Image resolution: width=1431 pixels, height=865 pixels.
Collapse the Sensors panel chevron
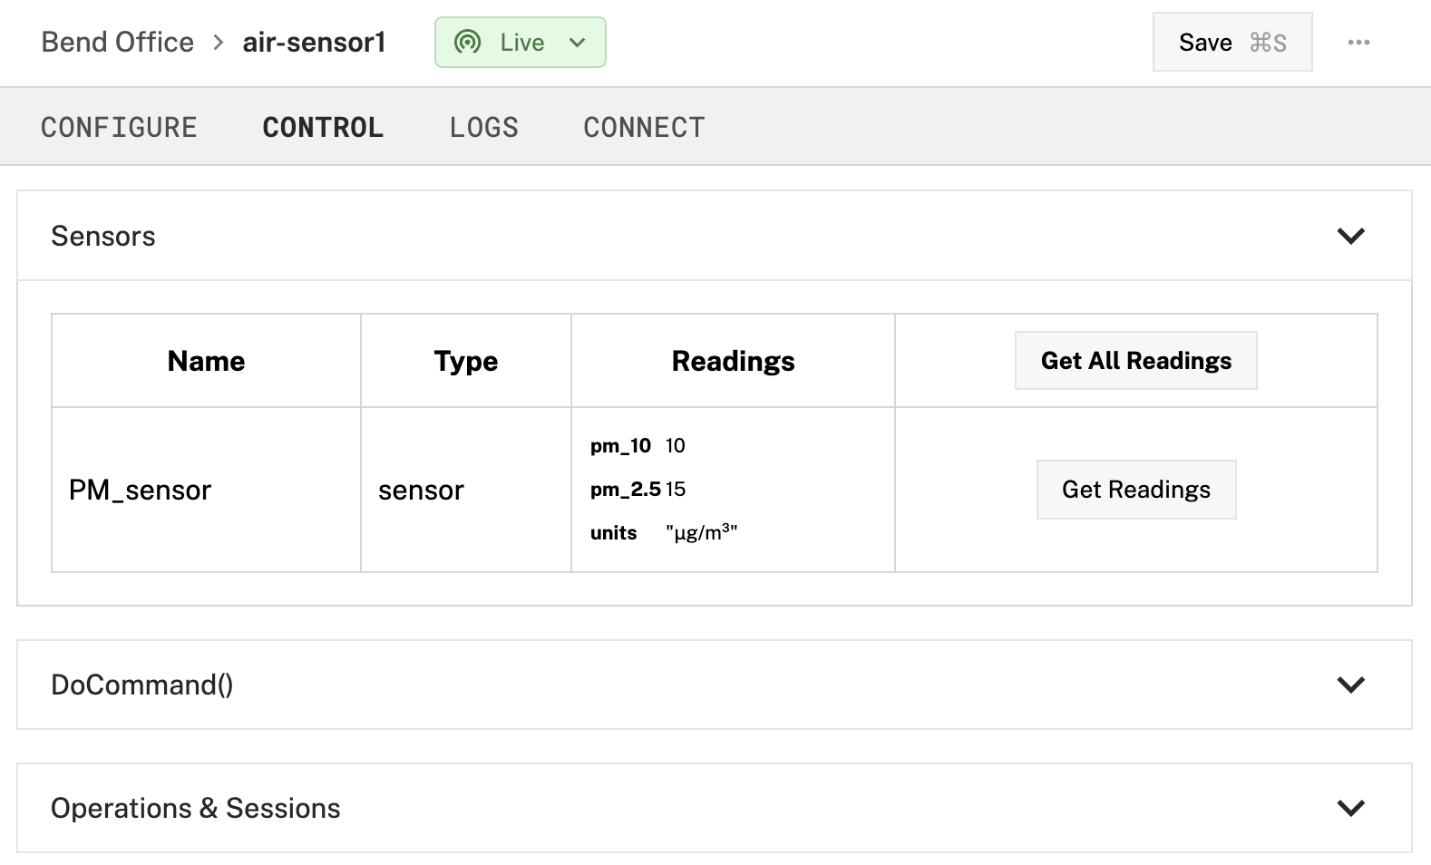[x=1350, y=236]
